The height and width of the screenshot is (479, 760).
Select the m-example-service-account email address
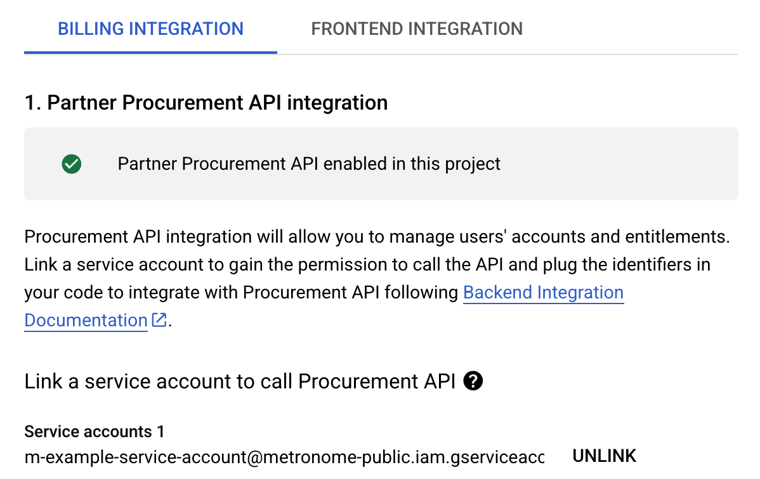(284, 457)
